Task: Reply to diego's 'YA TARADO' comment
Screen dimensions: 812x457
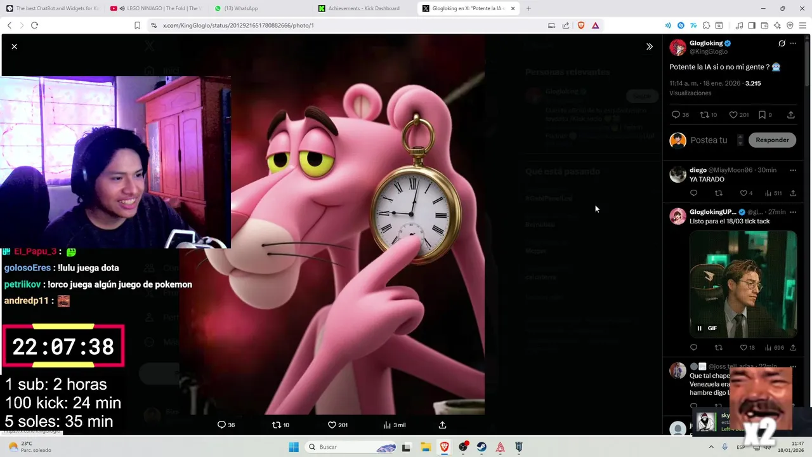Action: click(x=693, y=193)
